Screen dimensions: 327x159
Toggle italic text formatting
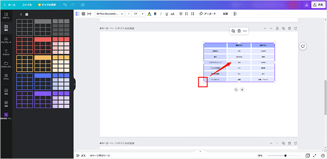click(x=161, y=14)
